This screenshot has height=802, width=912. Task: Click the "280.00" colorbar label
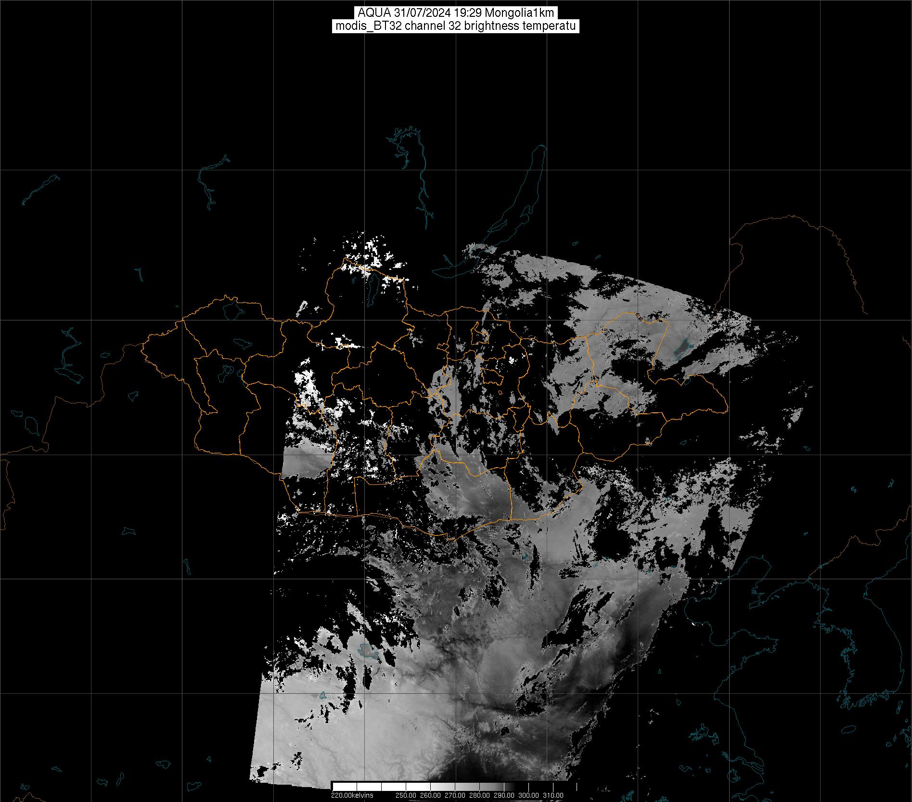click(480, 795)
